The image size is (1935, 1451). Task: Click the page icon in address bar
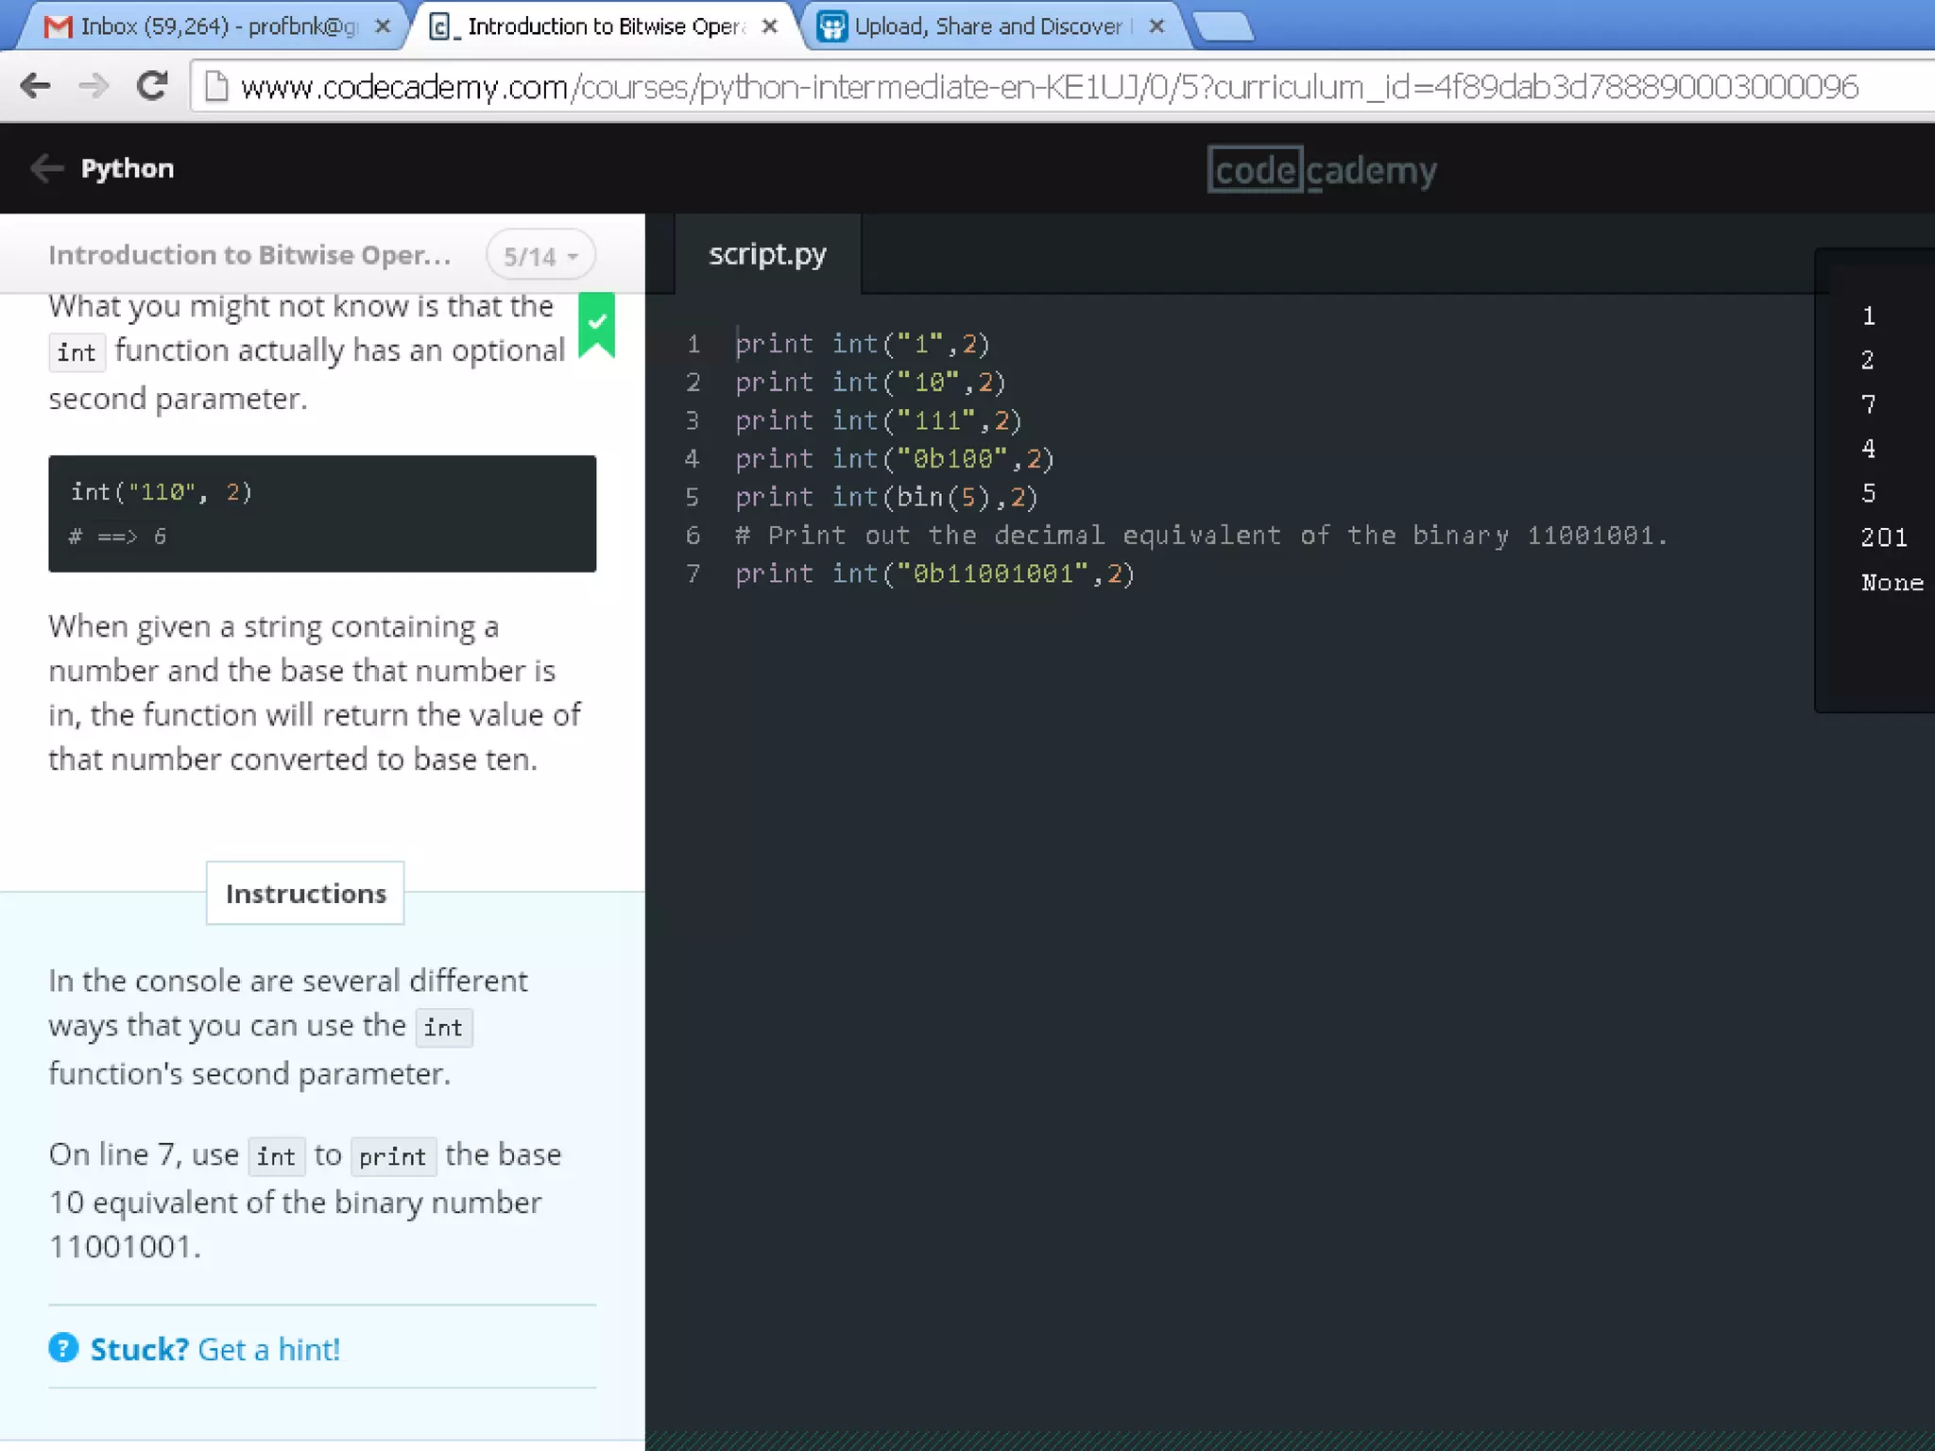point(216,87)
